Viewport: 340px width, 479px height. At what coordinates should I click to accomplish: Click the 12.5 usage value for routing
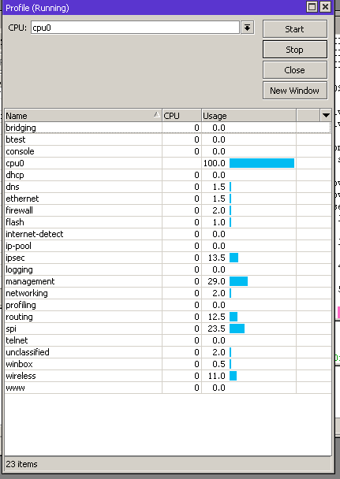(216, 317)
